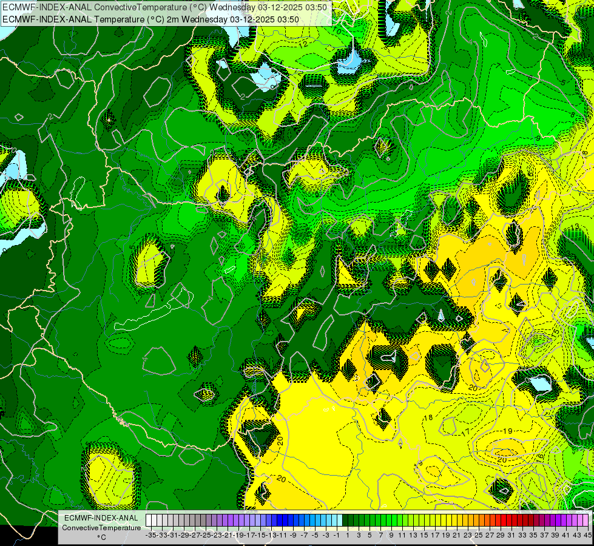Select the white -35 legend swatch

(149, 521)
